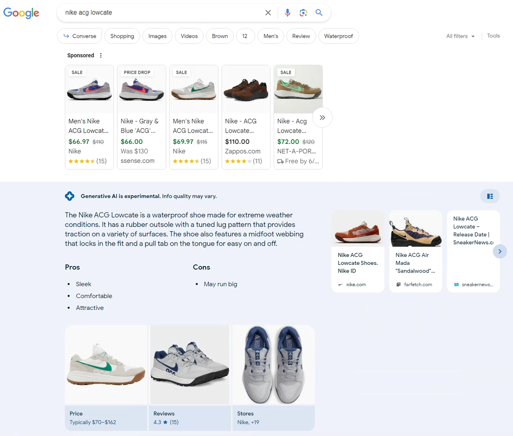Click the source cards next arrow
Image resolution: width=513 pixels, height=436 pixels.
[500, 251]
